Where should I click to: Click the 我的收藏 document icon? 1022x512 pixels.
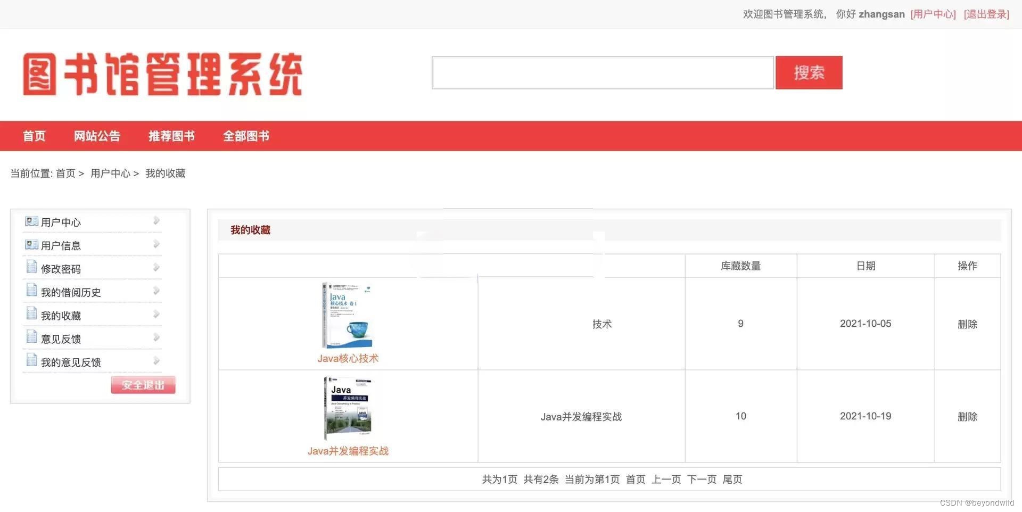pos(31,313)
